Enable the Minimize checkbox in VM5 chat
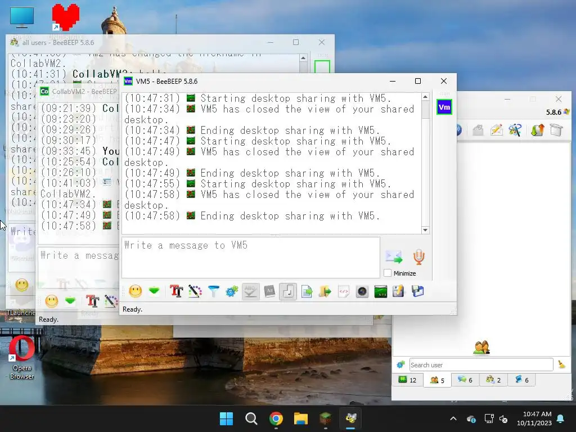 point(388,273)
